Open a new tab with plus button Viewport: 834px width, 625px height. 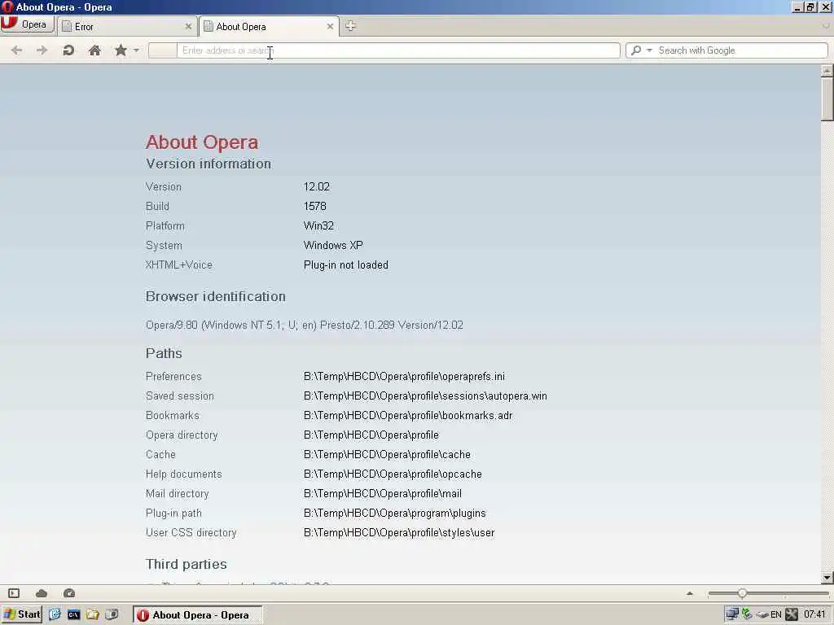click(x=350, y=26)
